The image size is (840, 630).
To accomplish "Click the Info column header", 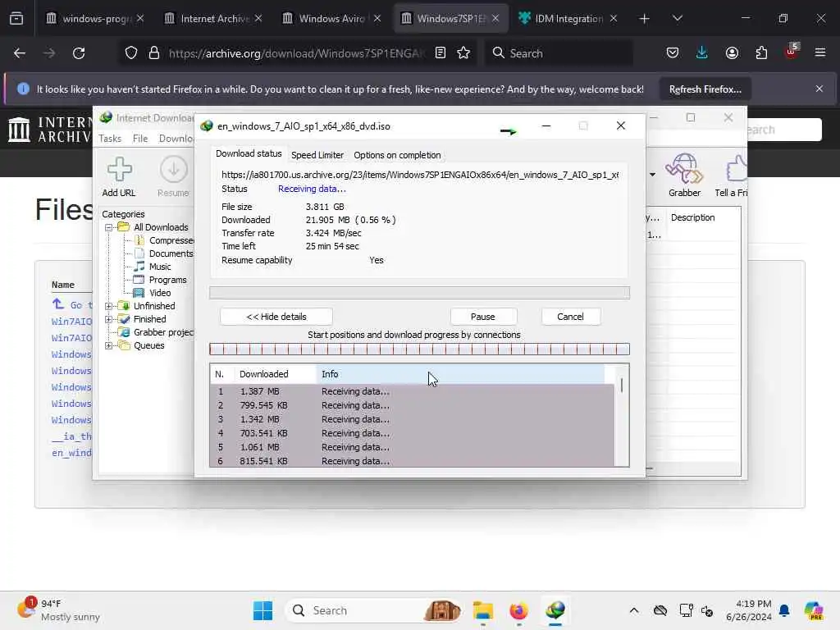I will (460, 374).
